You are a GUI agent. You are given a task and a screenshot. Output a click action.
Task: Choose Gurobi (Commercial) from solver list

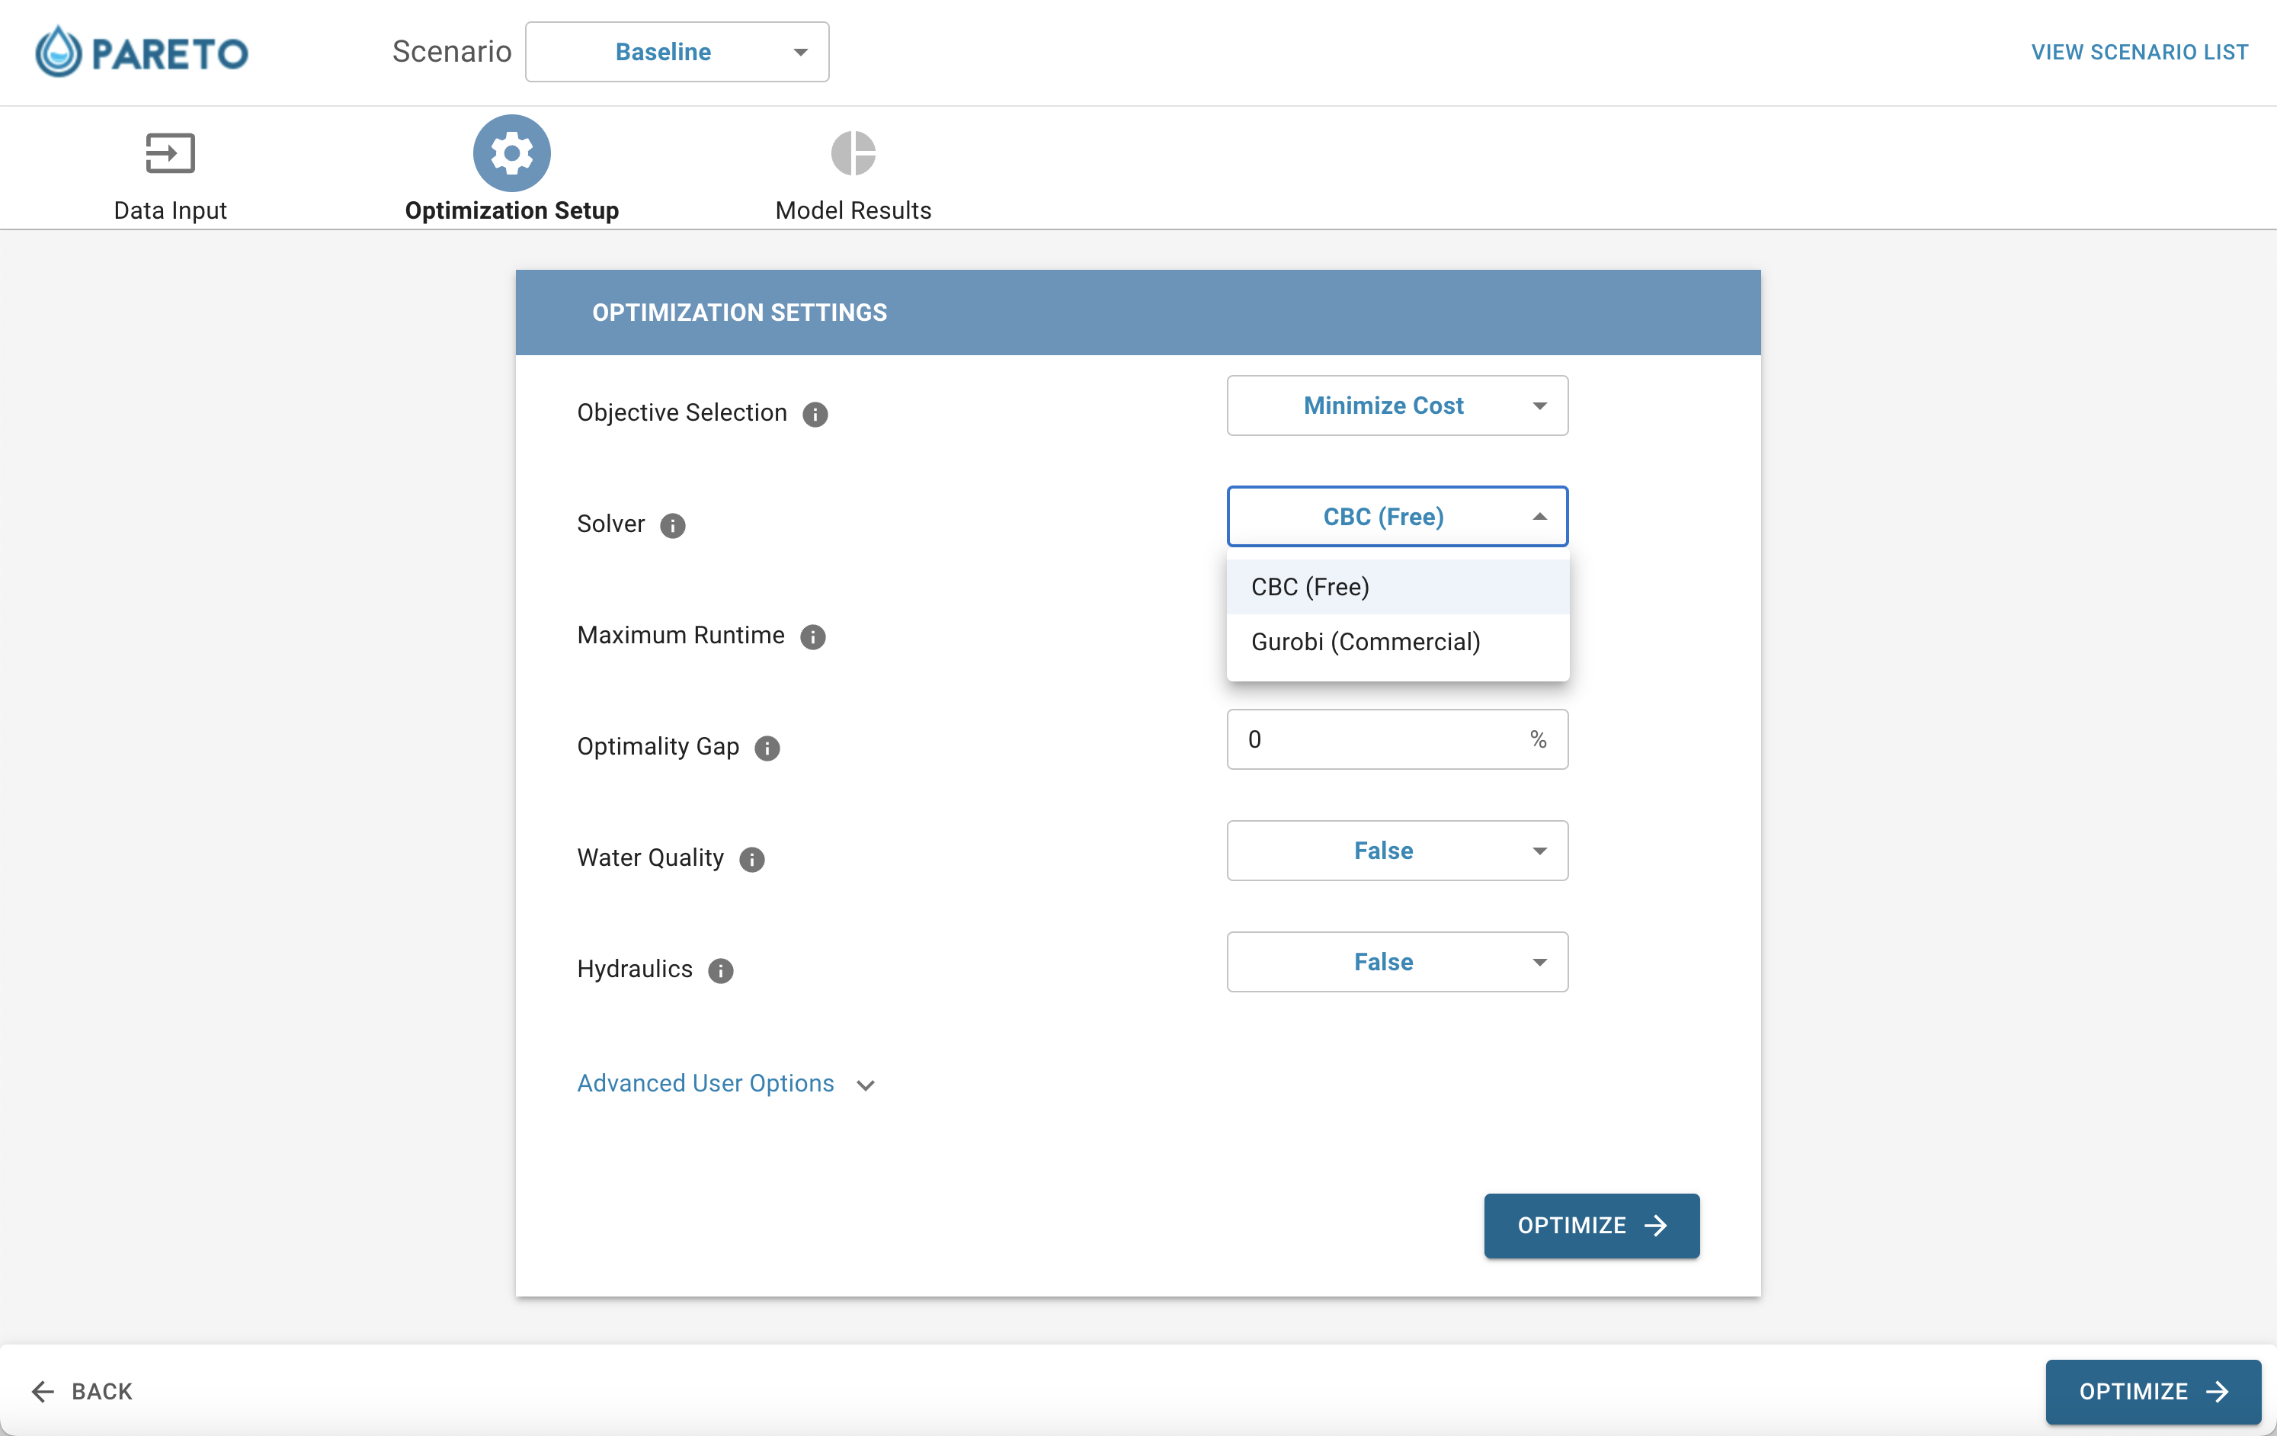click(1397, 641)
